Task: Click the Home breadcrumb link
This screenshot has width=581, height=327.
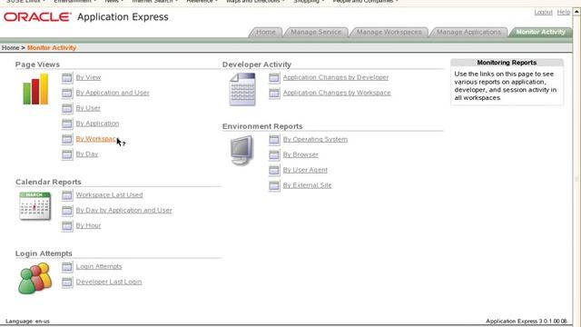Action: (x=10, y=48)
